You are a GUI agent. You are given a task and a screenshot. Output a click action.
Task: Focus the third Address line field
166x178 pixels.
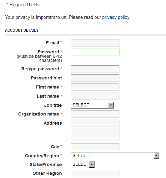tap(95, 138)
